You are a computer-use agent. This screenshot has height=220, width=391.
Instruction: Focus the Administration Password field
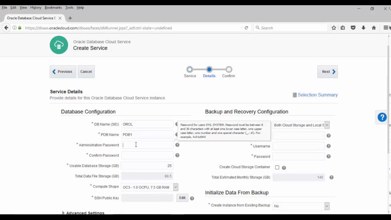click(x=147, y=145)
